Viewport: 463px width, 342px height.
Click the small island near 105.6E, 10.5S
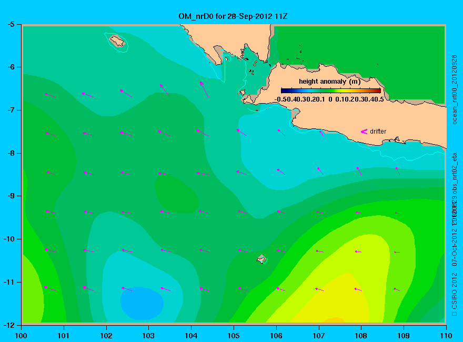point(261,259)
